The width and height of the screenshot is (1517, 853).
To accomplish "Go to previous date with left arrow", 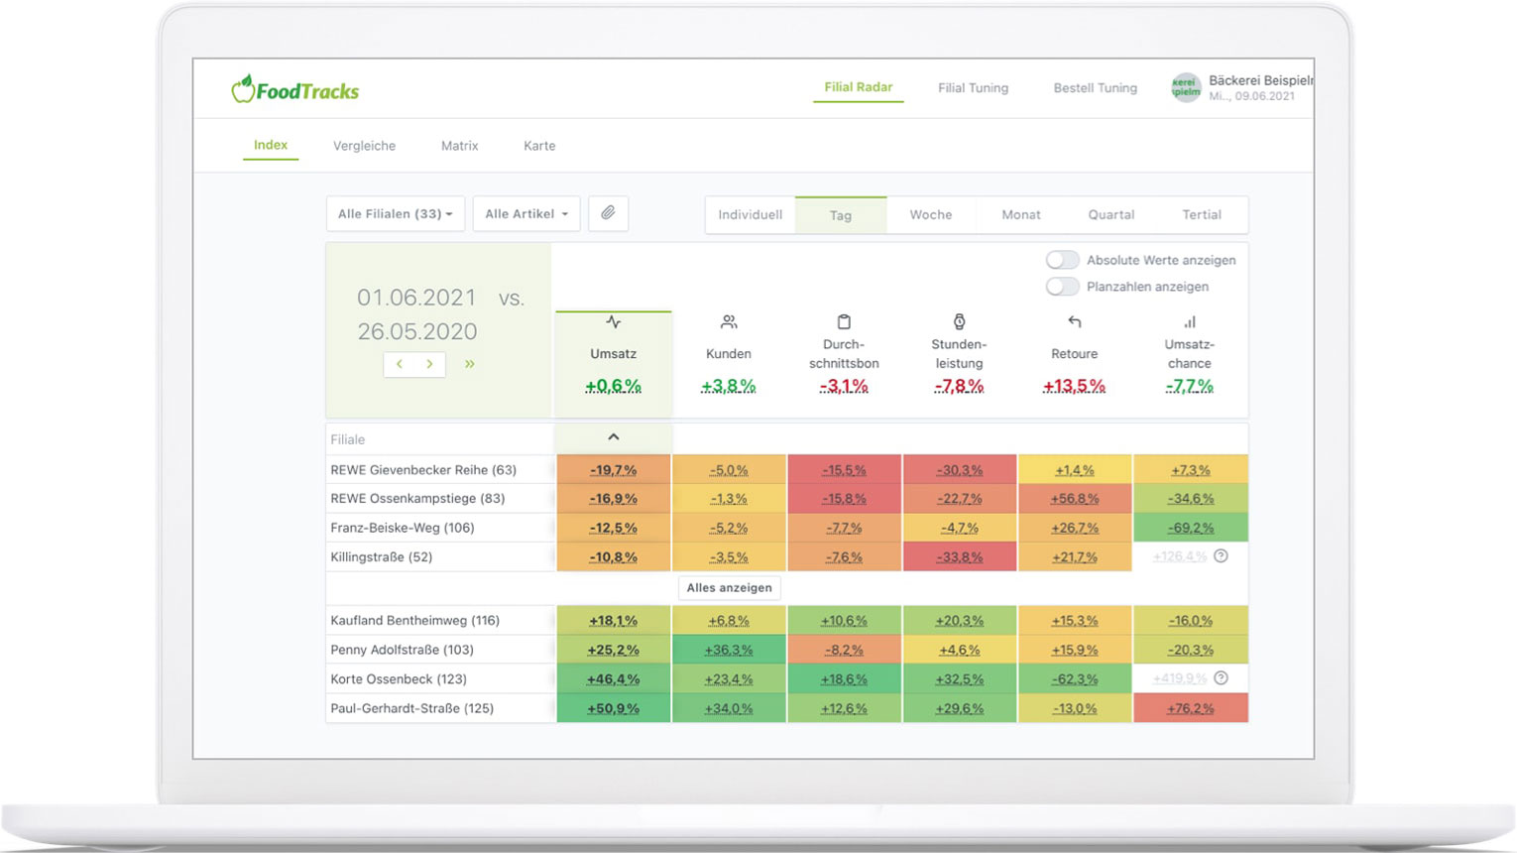I will click(400, 364).
